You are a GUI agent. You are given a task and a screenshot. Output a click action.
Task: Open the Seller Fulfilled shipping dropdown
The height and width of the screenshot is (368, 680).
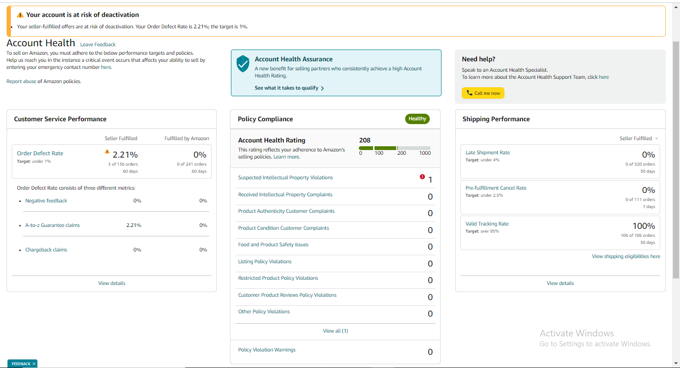639,138
